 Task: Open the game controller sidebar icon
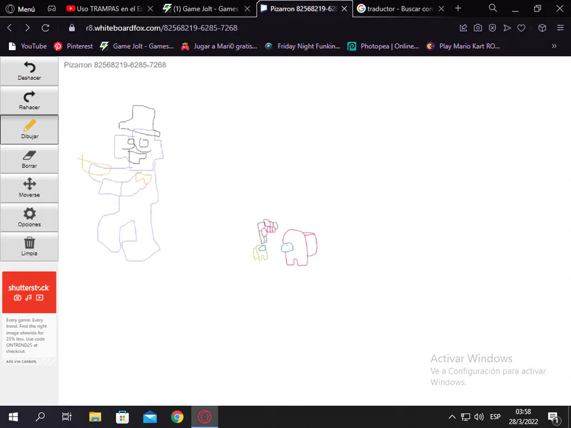pos(52,9)
